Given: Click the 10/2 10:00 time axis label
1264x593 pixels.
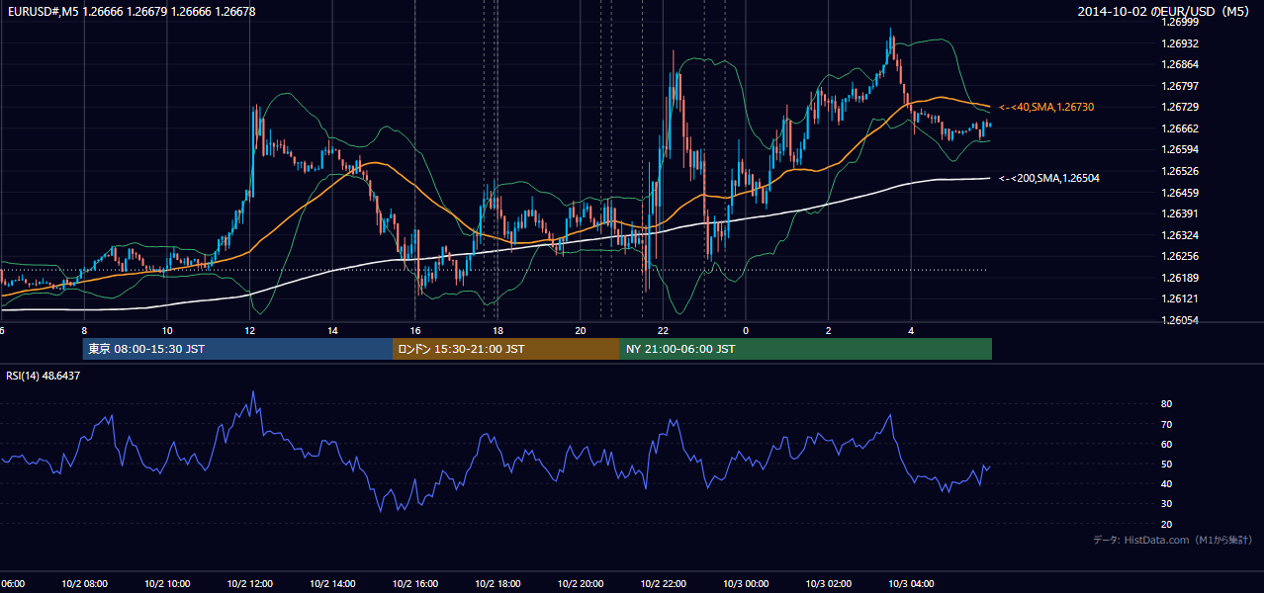Looking at the screenshot, I should [x=167, y=583].
